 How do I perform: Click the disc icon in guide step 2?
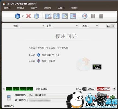[x=39, y=55]
